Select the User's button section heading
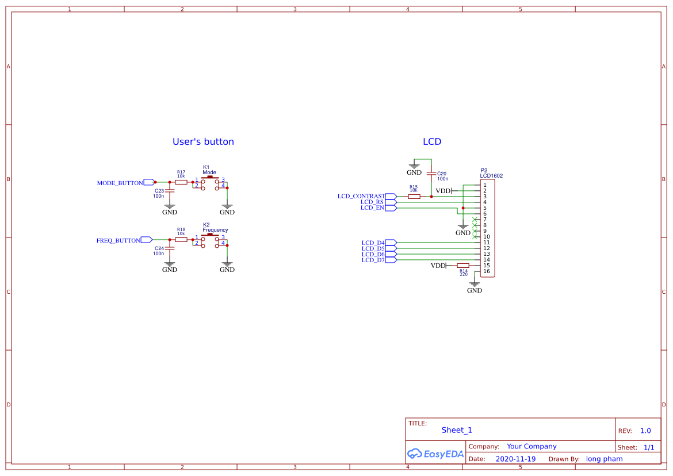Image resolution: width=673 pixels, height=476 pixels. 202,141
